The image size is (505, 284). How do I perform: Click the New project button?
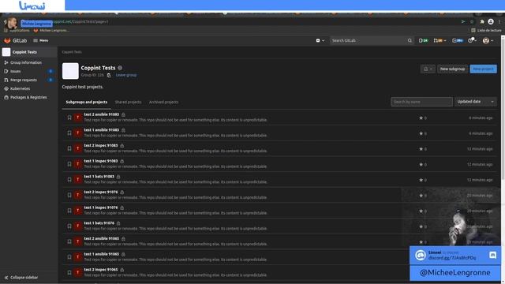tap(483, 69)
